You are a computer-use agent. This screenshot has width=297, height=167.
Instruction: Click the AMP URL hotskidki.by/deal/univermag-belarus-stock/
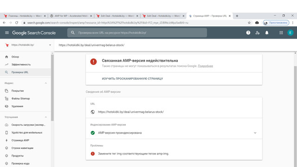tap(131, 112)
